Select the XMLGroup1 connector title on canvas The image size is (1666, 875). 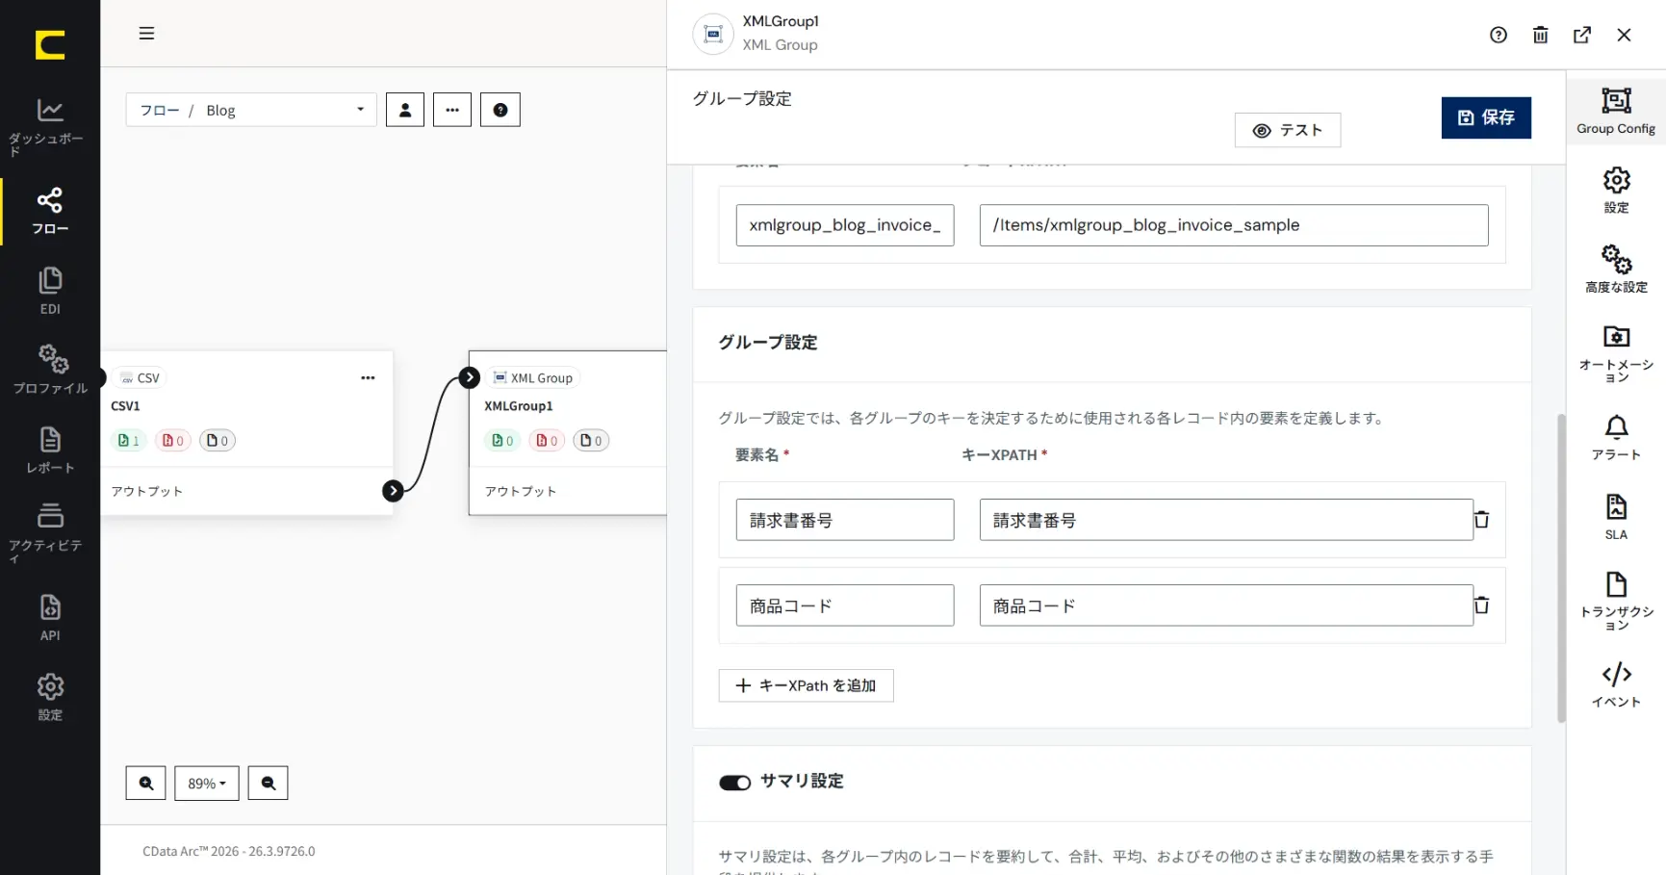[518, 406]
